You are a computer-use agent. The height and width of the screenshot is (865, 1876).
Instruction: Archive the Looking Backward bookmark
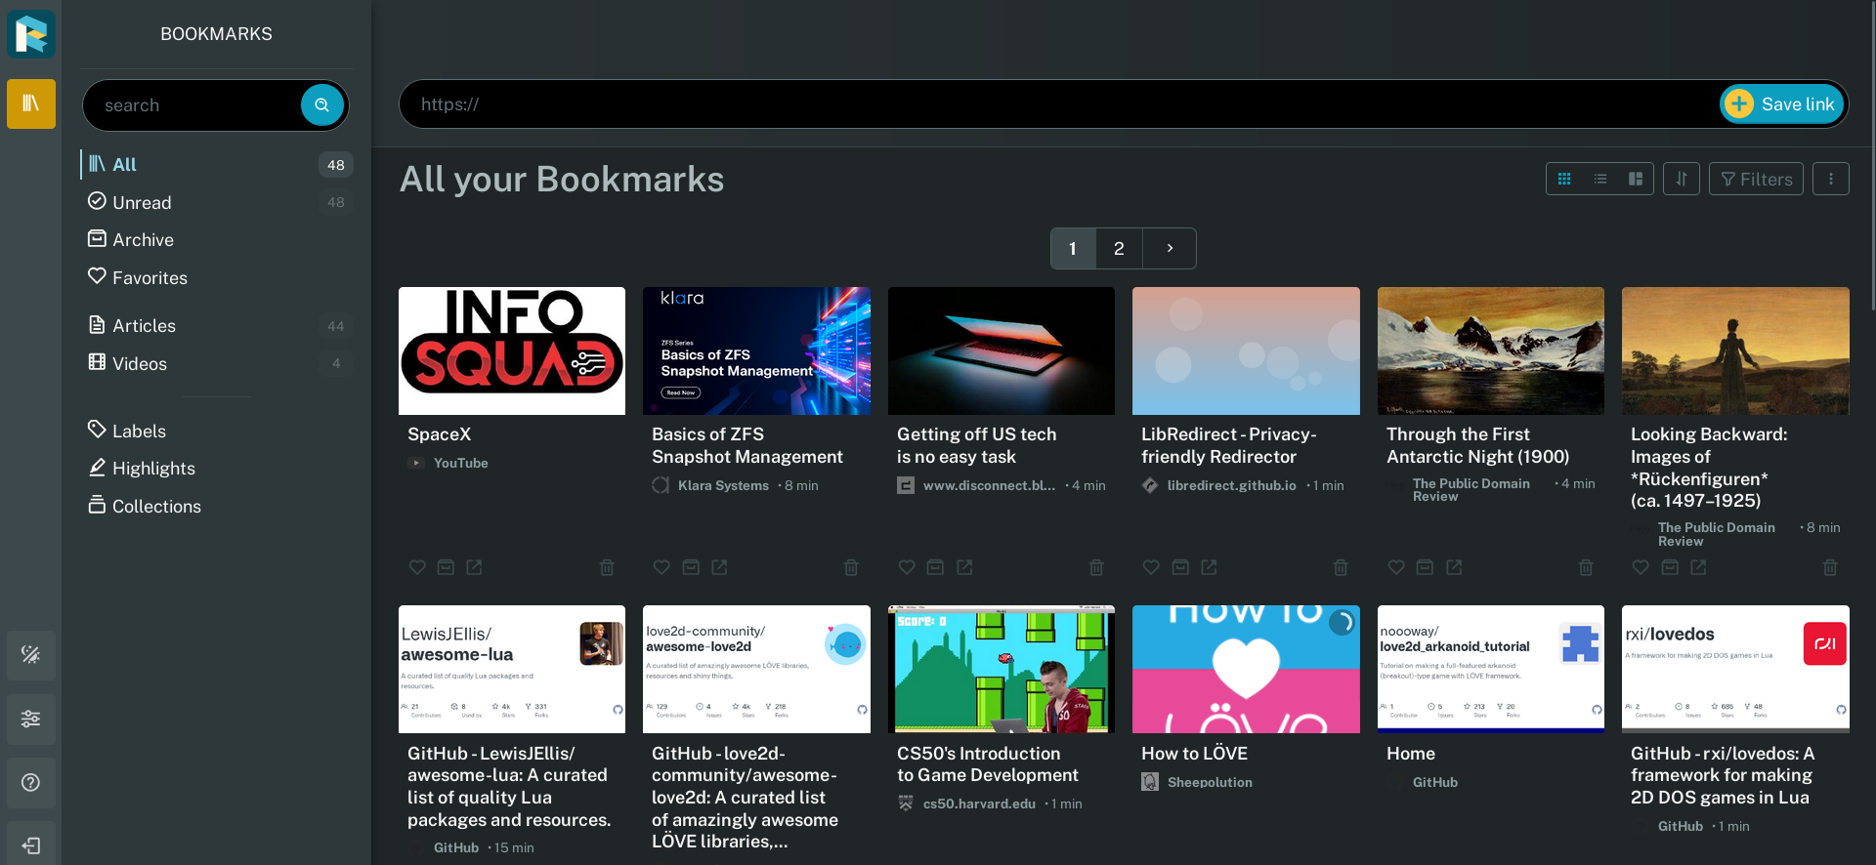point(1670,567)
